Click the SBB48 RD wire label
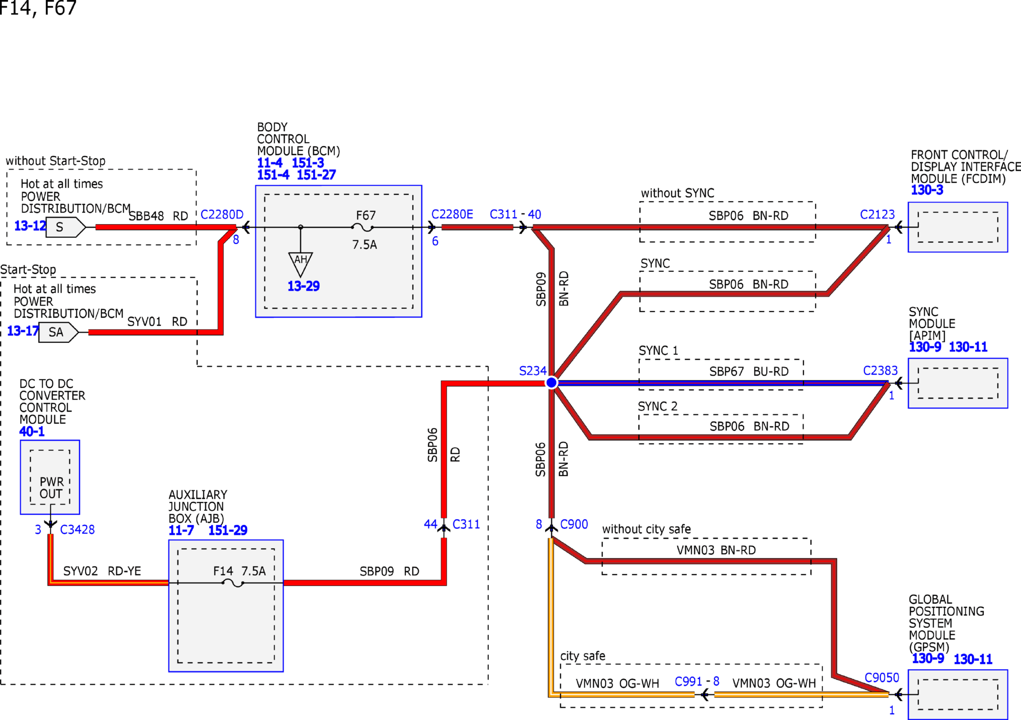Image resolution: width=1021 pixels, height=720 pixels. 159,216
